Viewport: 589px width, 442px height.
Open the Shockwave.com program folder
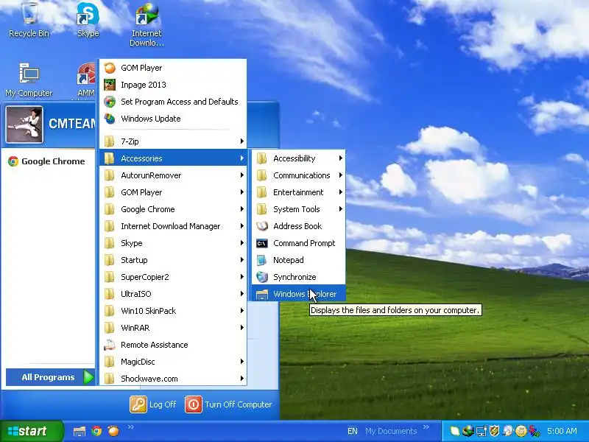[173, 379]
